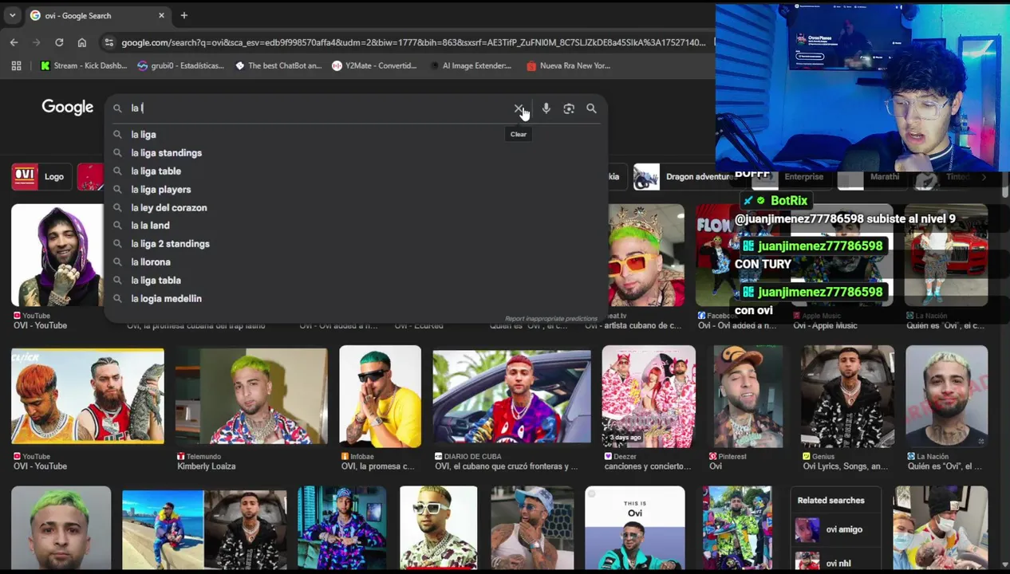Select suggestion 'la la land'

[355, 226]
